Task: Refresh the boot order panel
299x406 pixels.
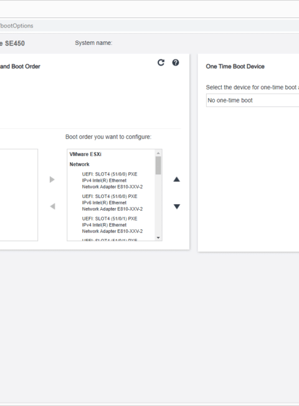Action: [x=161, y=62]
